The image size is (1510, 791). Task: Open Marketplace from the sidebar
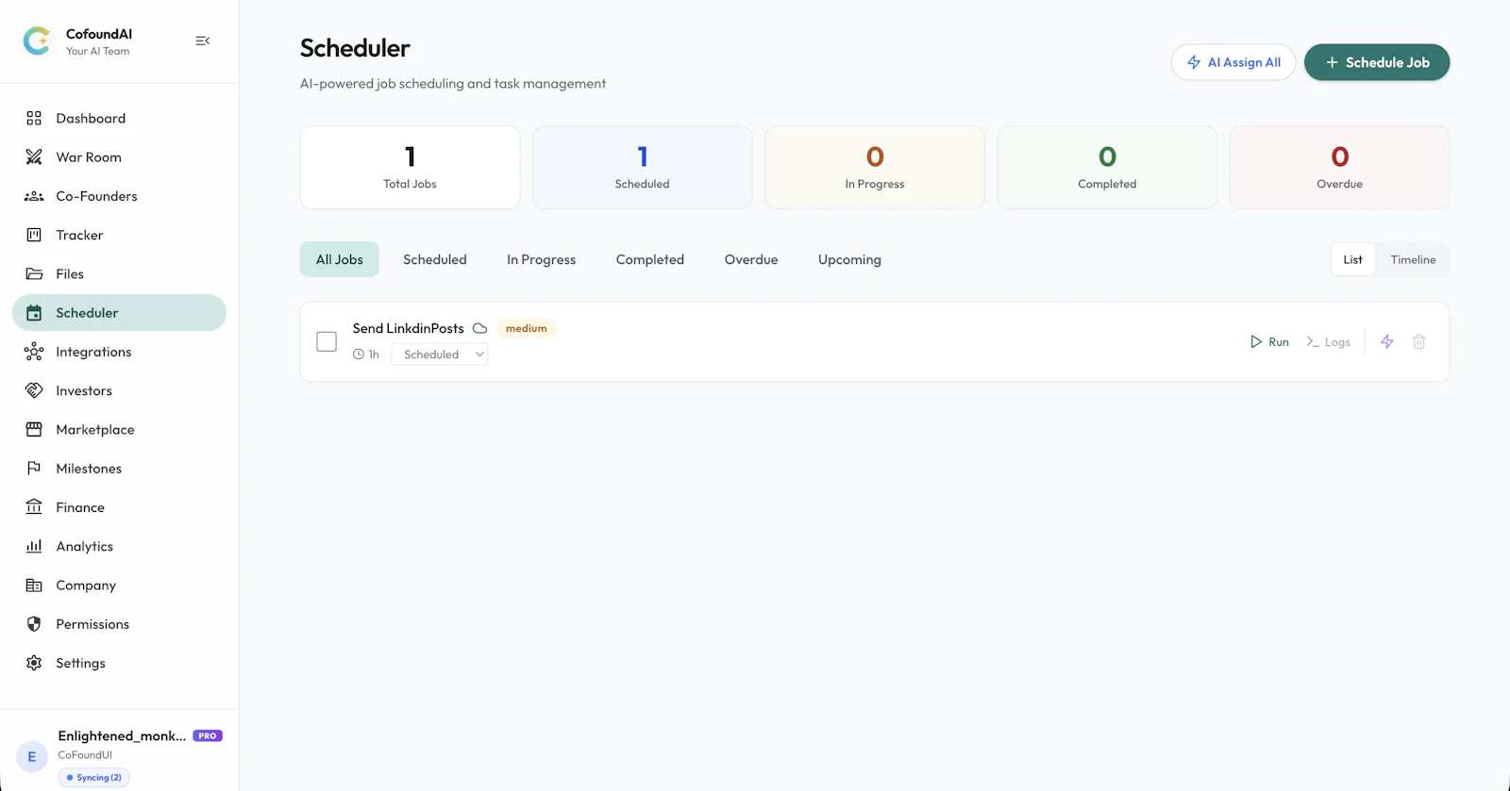pos(119,429)
